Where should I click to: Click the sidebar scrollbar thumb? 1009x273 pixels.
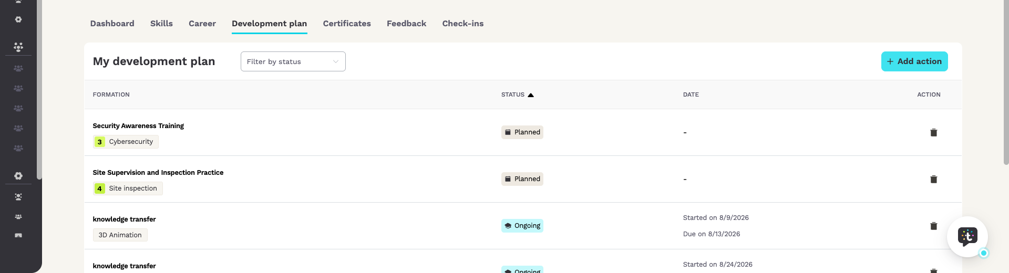tap(39, 89)
